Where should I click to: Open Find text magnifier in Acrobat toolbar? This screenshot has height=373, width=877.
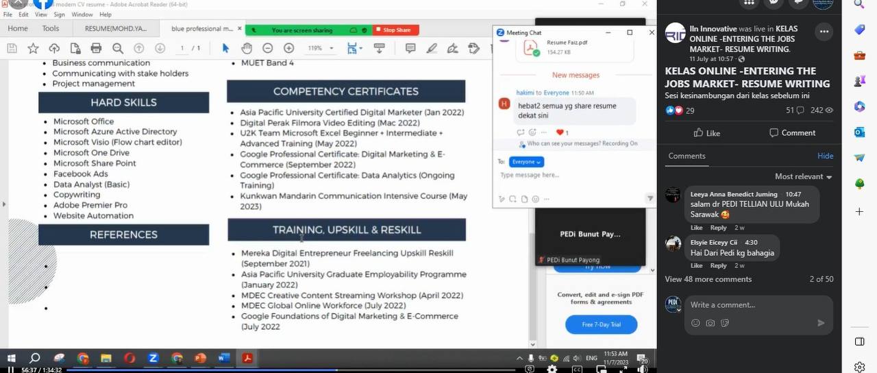point(117,48)
